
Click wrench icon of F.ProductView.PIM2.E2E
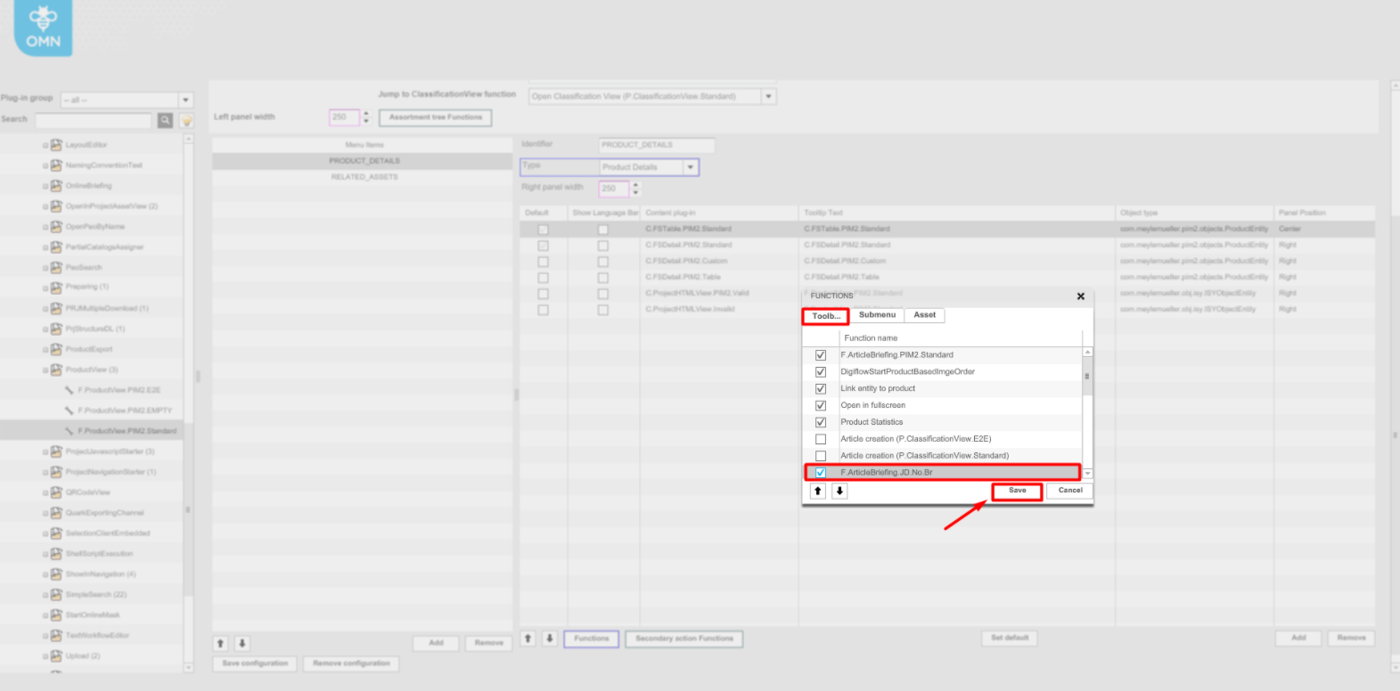coord(70,390)
